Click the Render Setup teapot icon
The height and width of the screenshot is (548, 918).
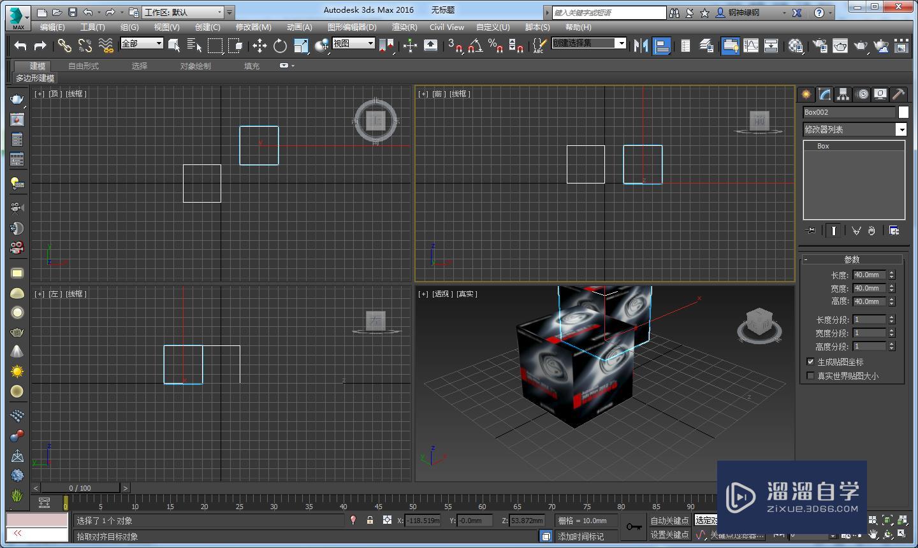click(820, 45)
